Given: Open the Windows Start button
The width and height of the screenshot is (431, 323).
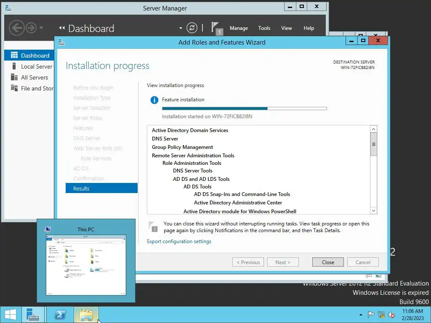Looking at the screenshot, I should (x=11, y=315).
